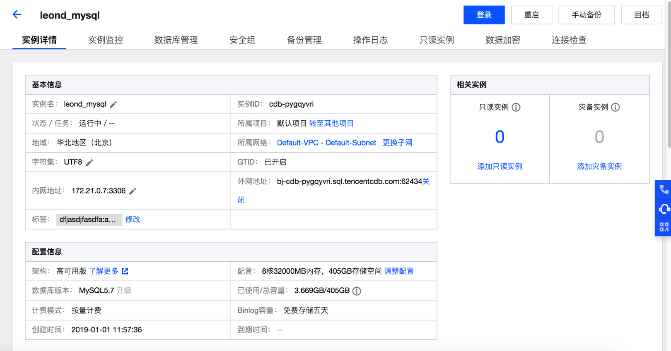Viewport: 671px width, 351px height.
Task: Open info icon next to 只读实例
Action: click(516, 107)
